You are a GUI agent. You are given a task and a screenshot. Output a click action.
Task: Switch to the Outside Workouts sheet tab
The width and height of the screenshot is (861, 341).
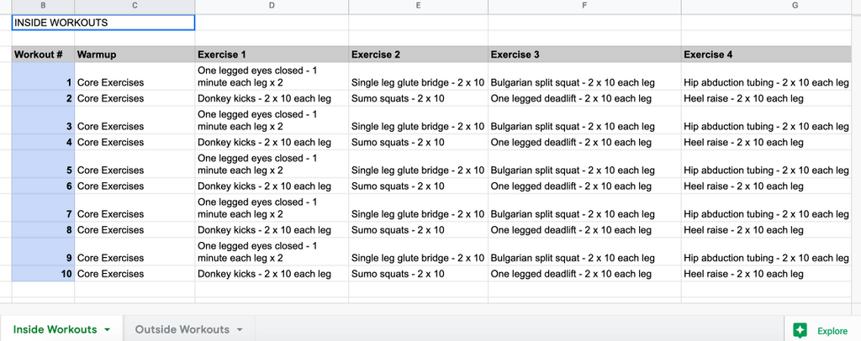click(x=182, y=329)
